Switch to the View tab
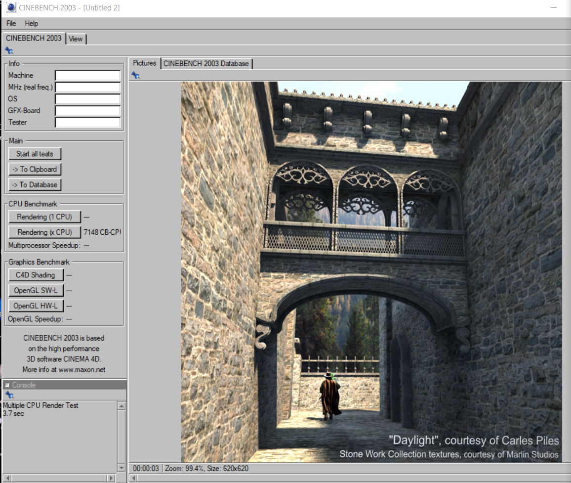The height and width of the screenshot is (483, 571). [x=76, y=39]
